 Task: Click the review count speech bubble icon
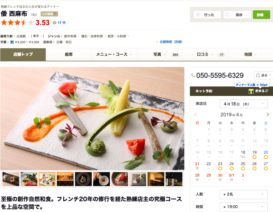click(54, 23)
